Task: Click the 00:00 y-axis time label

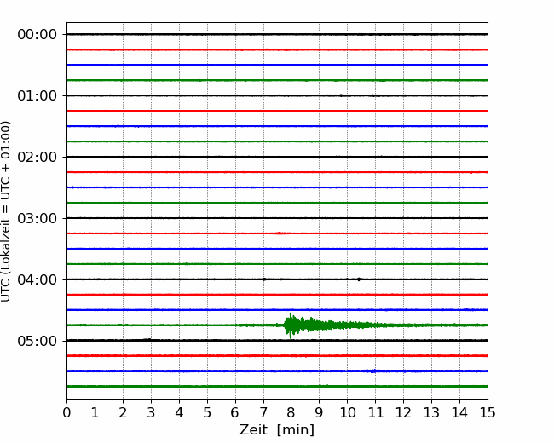Action: [x=38, y=35]
